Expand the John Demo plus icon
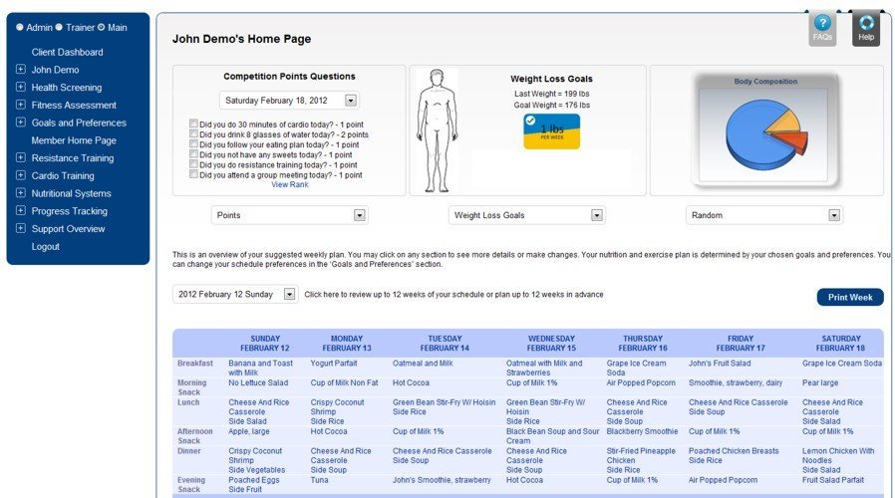This screenshot has height=498, width=895. 21,70
